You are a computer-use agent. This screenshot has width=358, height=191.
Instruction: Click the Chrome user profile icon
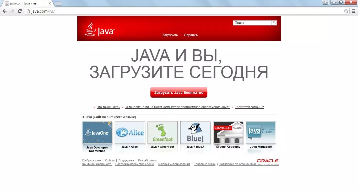click(x=325, y=2)
